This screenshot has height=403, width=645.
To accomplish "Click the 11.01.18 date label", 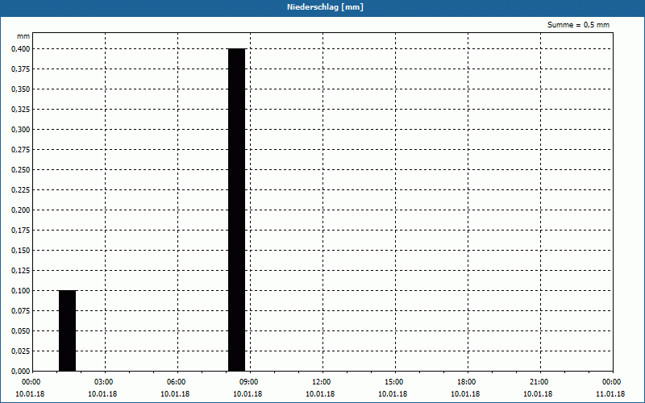I will (610, 394).
